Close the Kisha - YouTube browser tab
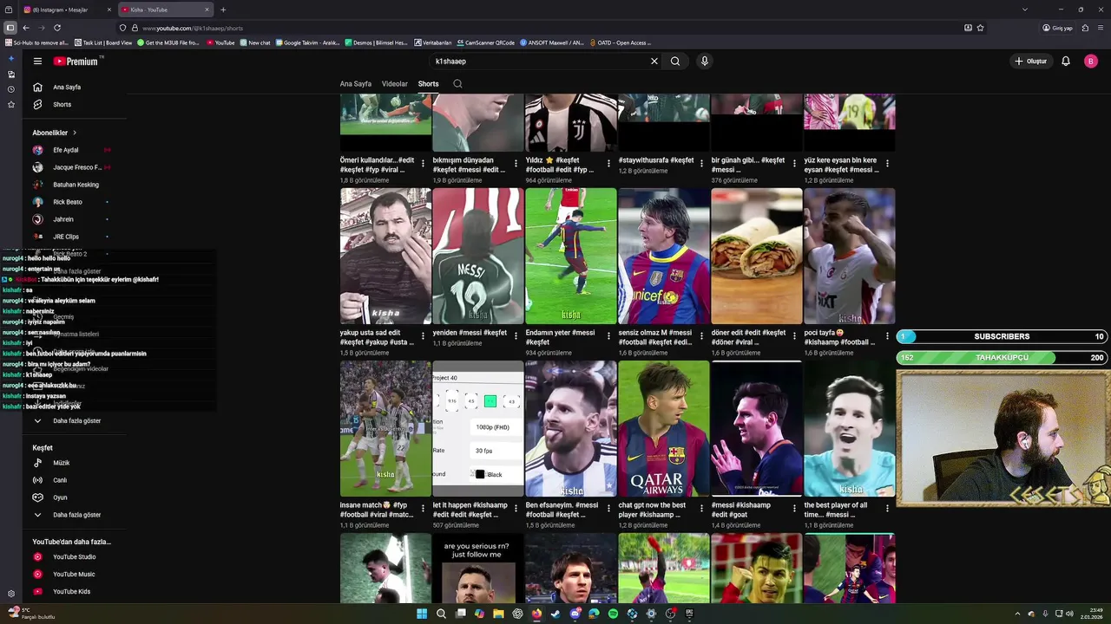This screenshot has width=1111, height=624. [x=207, y=10]
